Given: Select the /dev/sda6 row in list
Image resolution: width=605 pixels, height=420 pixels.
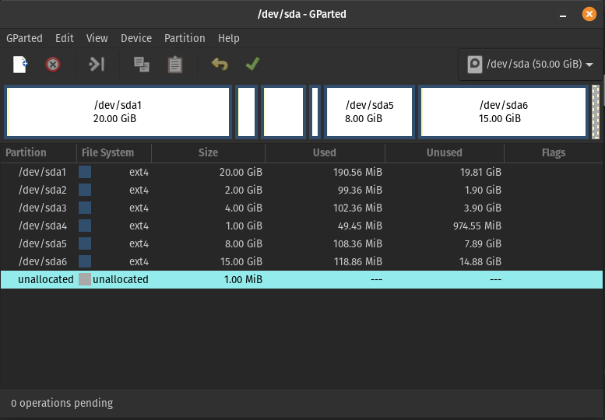Looking at the screenshot, I should click(x=301, y=261).
